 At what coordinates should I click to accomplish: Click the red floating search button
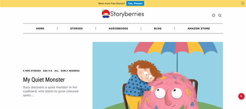(x=241, y=96)
